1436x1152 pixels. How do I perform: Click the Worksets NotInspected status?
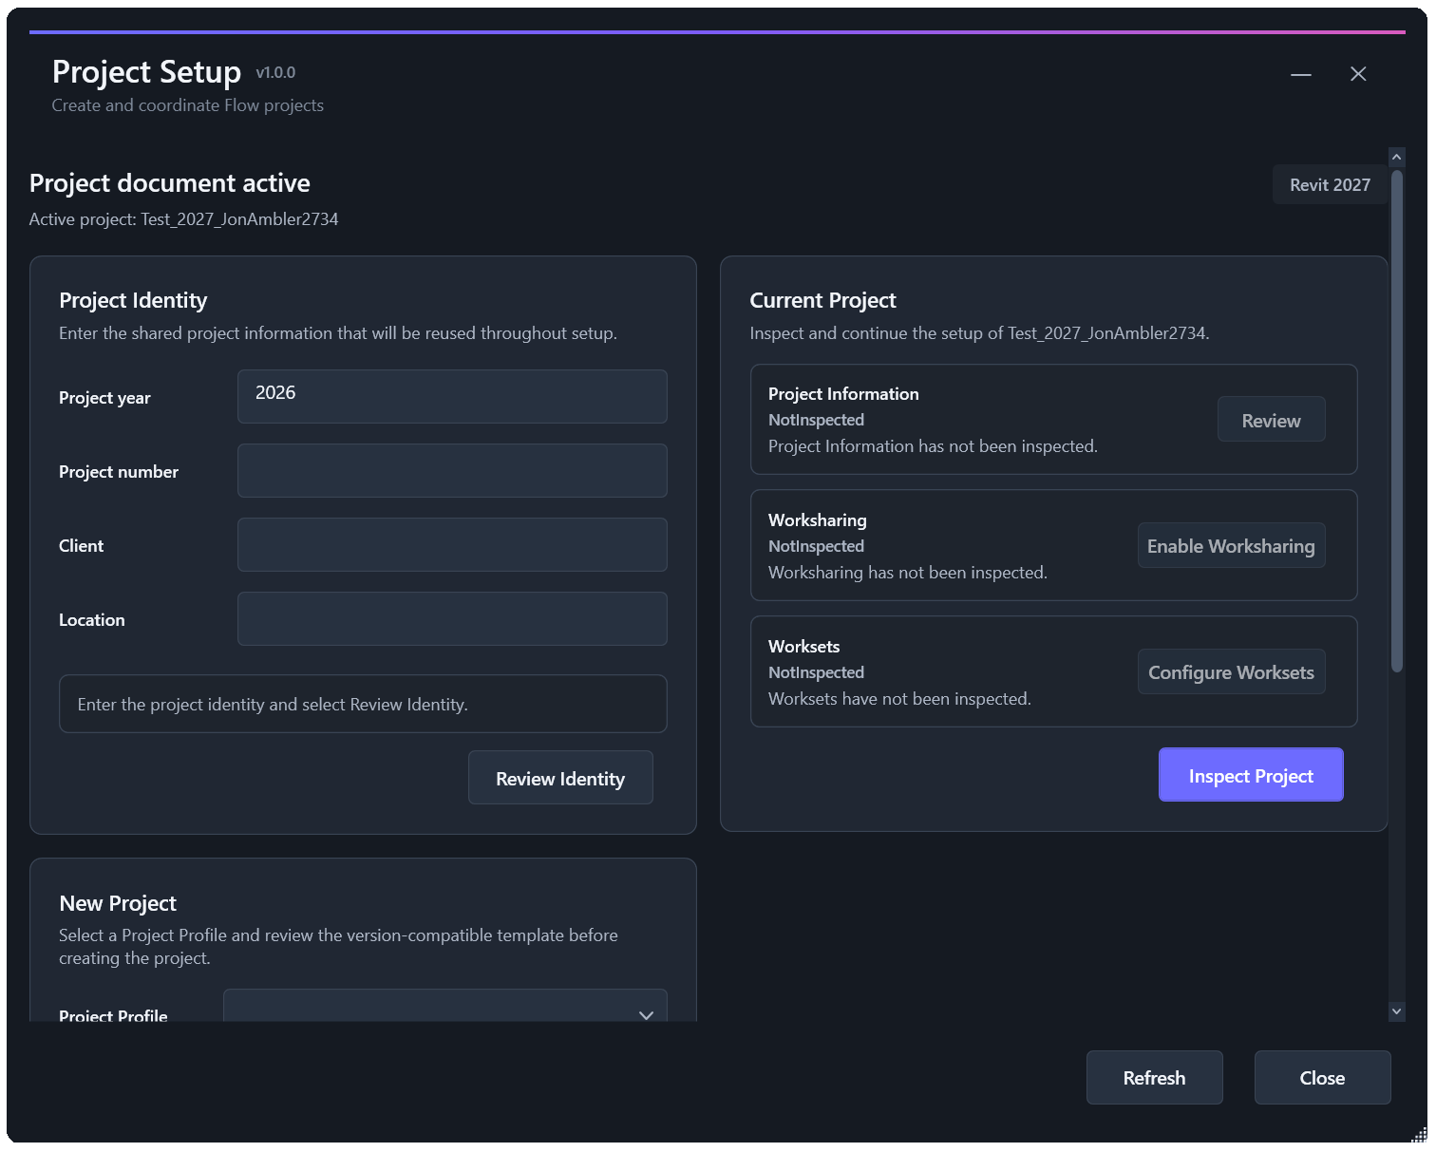tap(816, 672)
